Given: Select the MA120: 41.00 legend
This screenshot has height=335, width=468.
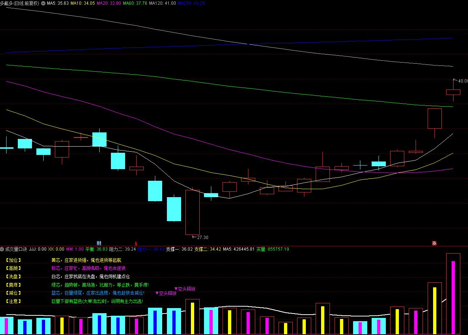Looking at the screenshot, I should (x=163, y=3).
